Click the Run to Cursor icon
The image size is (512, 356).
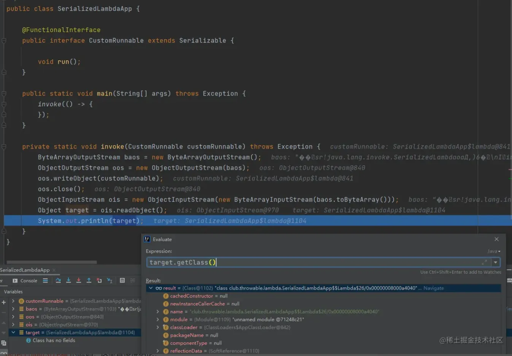point(110,281)
